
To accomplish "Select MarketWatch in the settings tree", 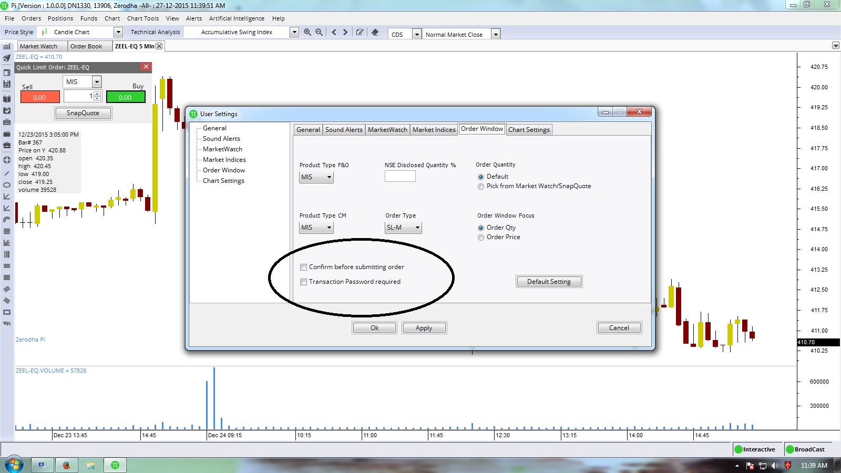I will [222, 149].
